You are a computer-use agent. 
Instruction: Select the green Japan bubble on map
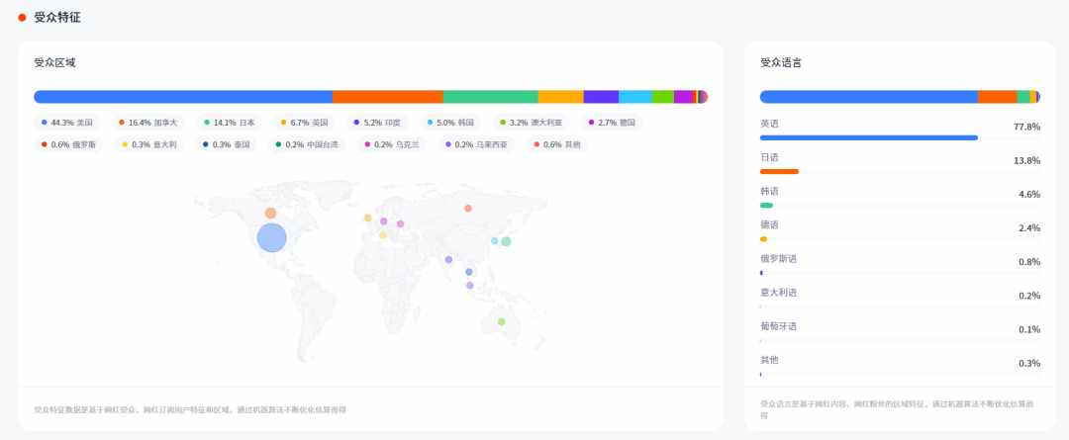point(506,241)
